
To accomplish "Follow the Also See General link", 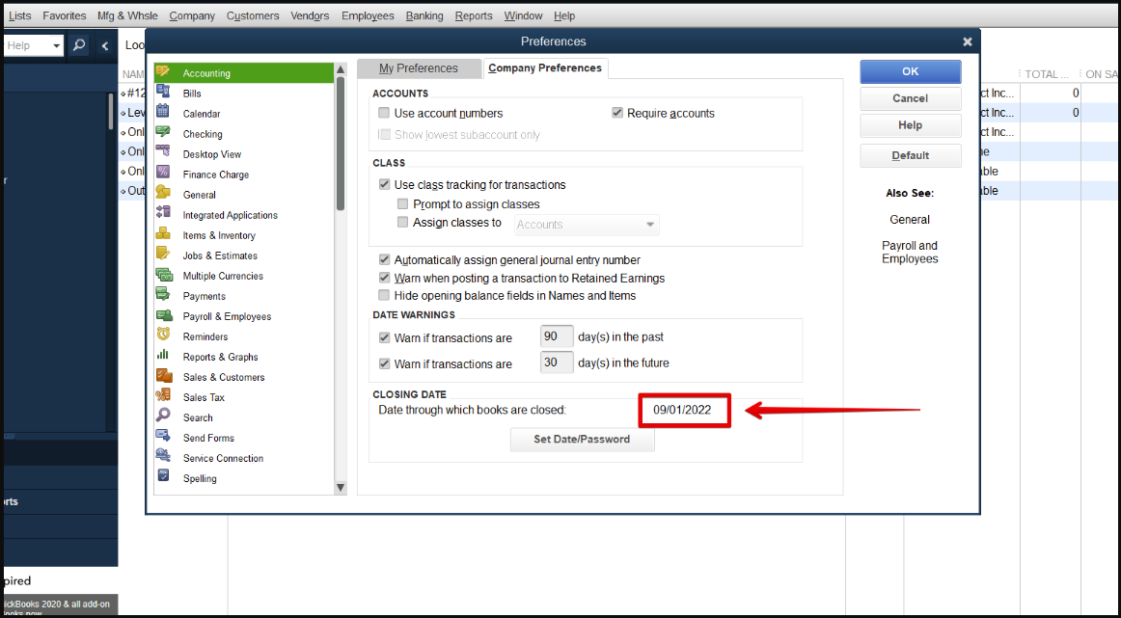I will pyautogui.click(x=910, y=219).
